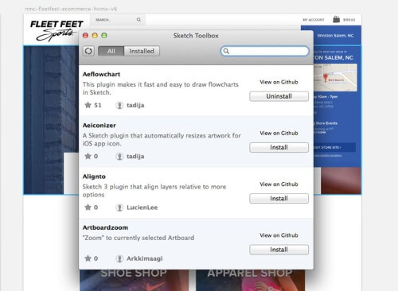Screen dimensions: 398x291
Task: Click the refresh plugins list icon
Action: [x=88, y=51]
